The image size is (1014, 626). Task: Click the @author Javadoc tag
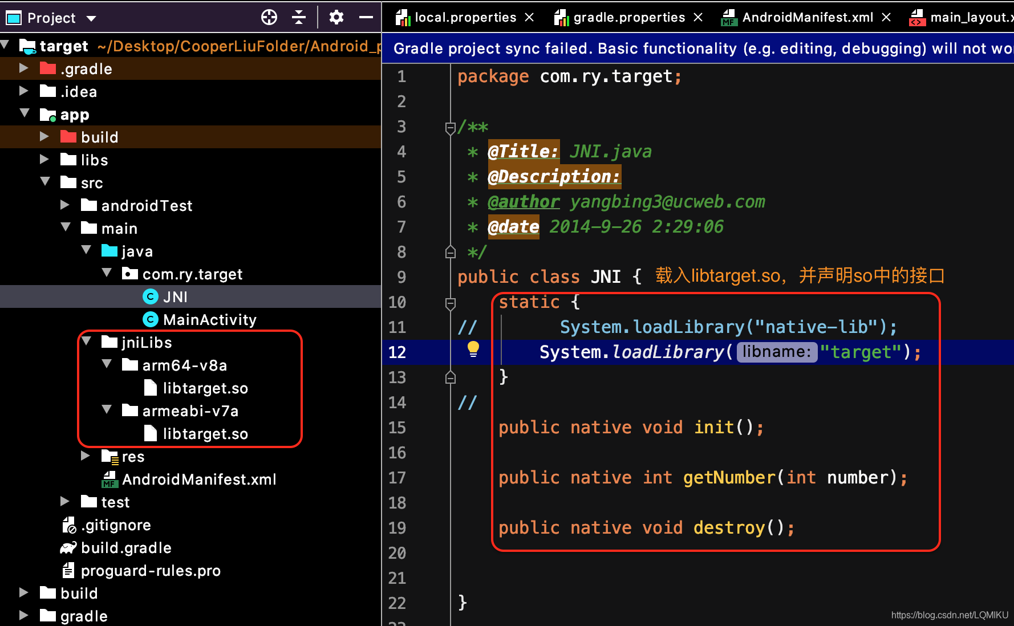click(x=524, y=201)
